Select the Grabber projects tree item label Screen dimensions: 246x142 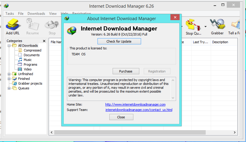[30, 83]
